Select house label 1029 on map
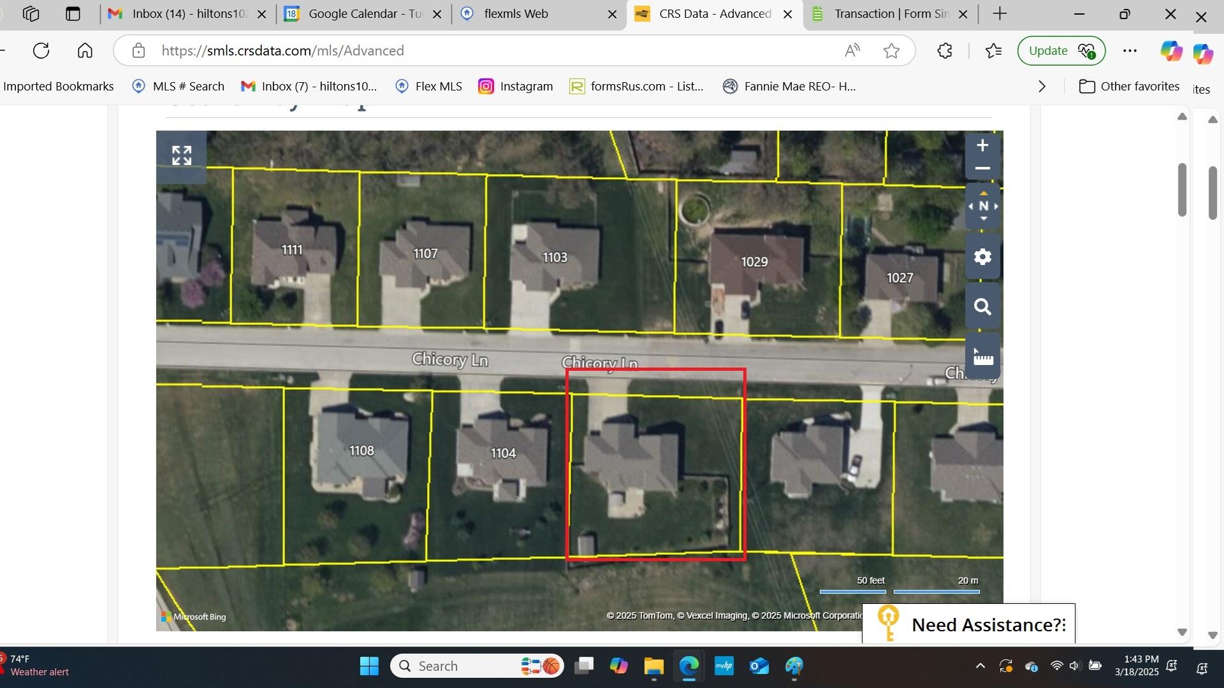Viewport: 1224px width, 688px height. [x=754, y=262]
